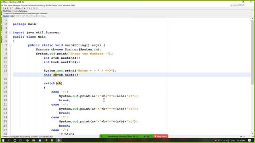Open the Refactor menu
Image resolution: width=255 pixels, height=143 pixels.
31,6
